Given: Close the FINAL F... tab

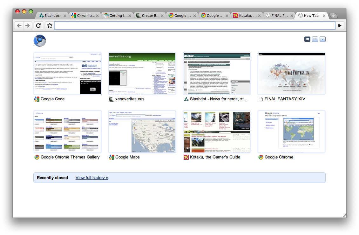Looking at the screenshot, I should [x=292, y=16].
